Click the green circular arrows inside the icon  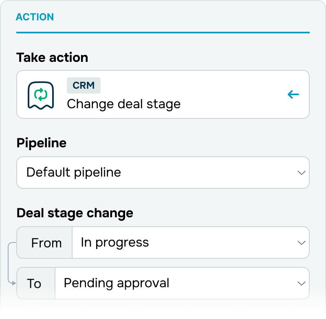(x=41, y=94)
